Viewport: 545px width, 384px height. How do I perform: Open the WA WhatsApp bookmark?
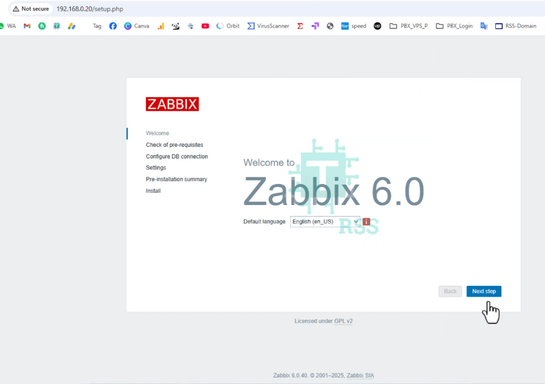[8, 25]
